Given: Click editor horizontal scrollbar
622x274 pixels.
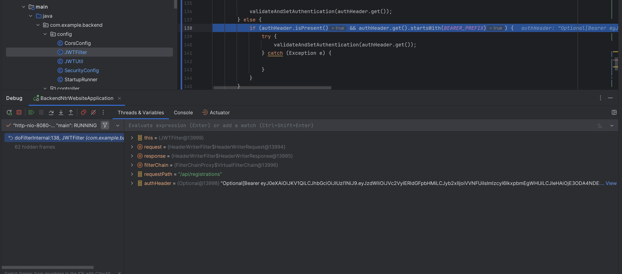Looking at the screenshot, I should (272, 88).
